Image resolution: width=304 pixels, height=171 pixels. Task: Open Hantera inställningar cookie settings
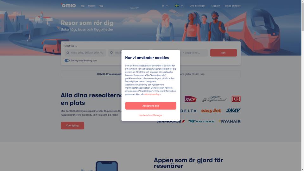(151, 115)
